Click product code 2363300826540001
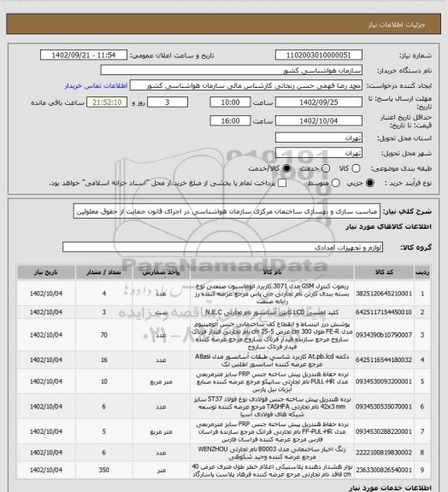 pyautogui.click(x=384, y=470)
